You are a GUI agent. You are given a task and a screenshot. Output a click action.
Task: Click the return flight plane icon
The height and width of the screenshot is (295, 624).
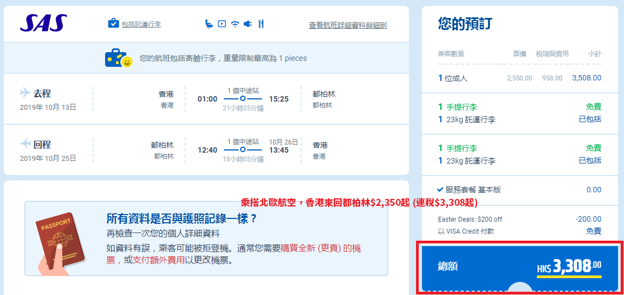click(25, 143)
